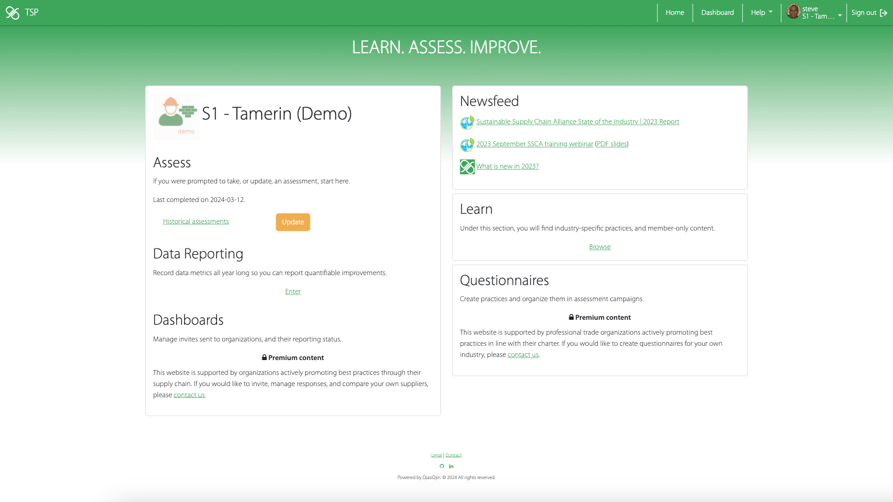Click the TSP logo icon in the navbar

12,12
